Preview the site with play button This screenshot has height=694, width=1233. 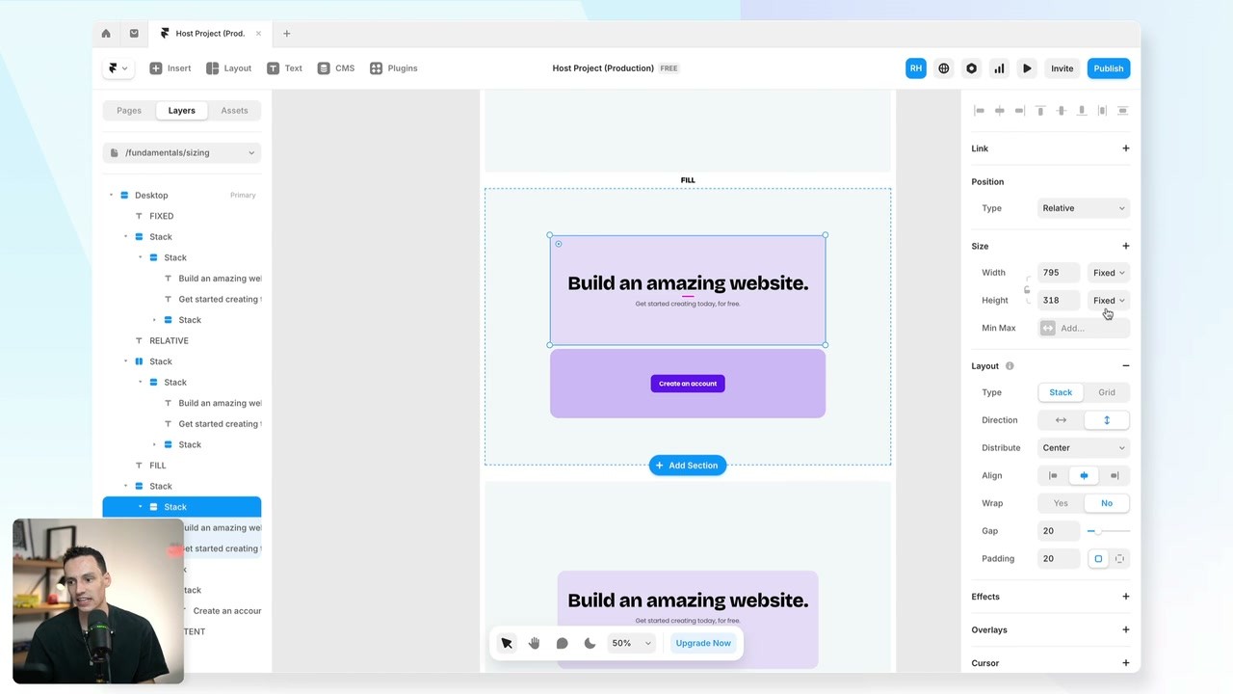[x=1027, y=68]
